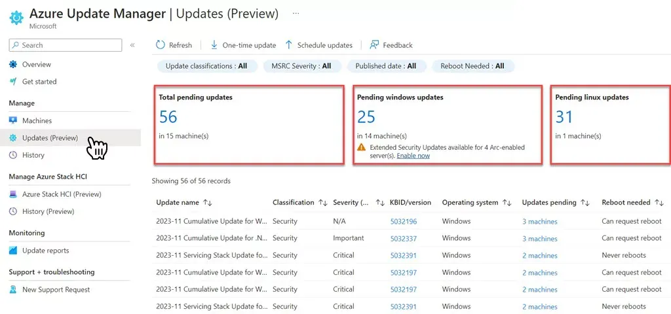This screenshot has height=314, width=671.
Task: Open KBID 5032196 link
Action: pos(404,221)
